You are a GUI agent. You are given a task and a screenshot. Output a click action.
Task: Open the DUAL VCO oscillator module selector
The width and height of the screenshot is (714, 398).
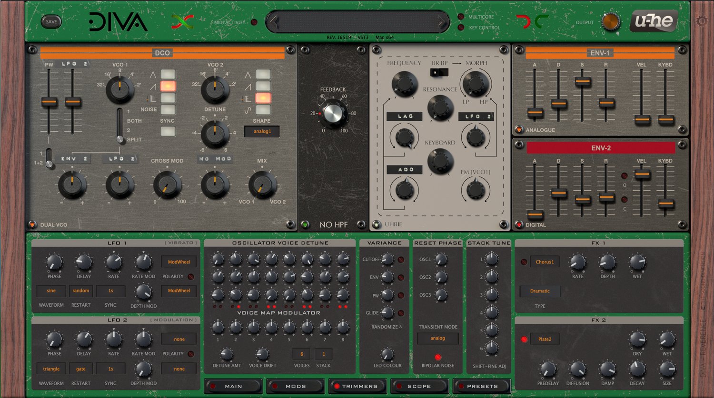point(32,224)
